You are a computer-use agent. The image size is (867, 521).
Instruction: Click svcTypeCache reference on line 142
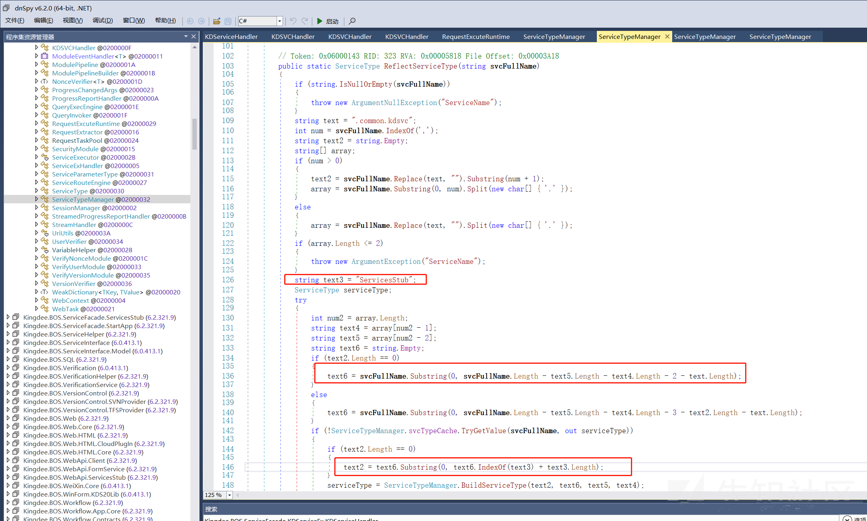[433, 431]
